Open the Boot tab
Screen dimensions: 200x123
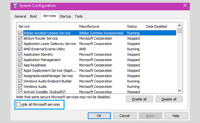point(33,16)
